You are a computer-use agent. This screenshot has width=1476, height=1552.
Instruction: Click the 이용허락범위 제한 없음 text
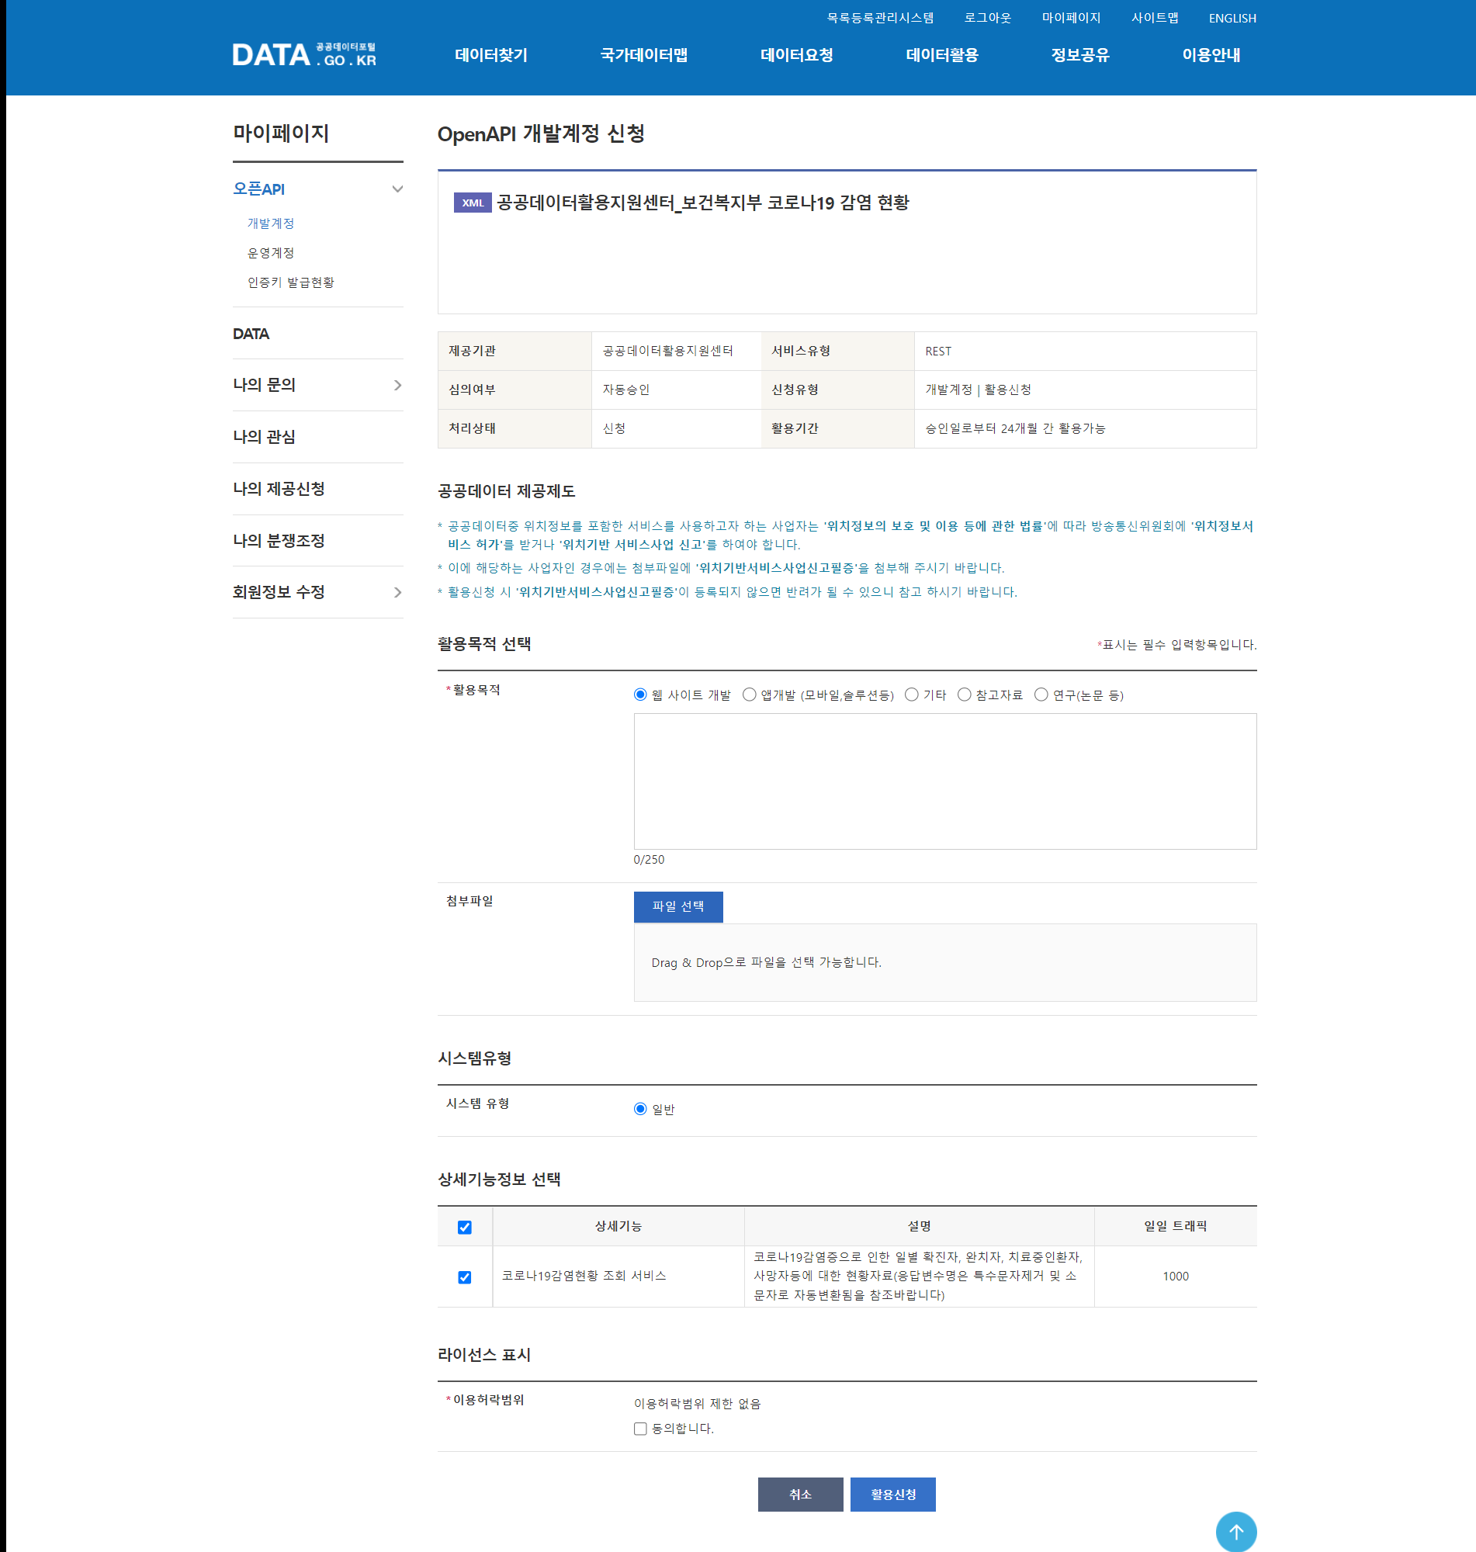click(697, 1403)
